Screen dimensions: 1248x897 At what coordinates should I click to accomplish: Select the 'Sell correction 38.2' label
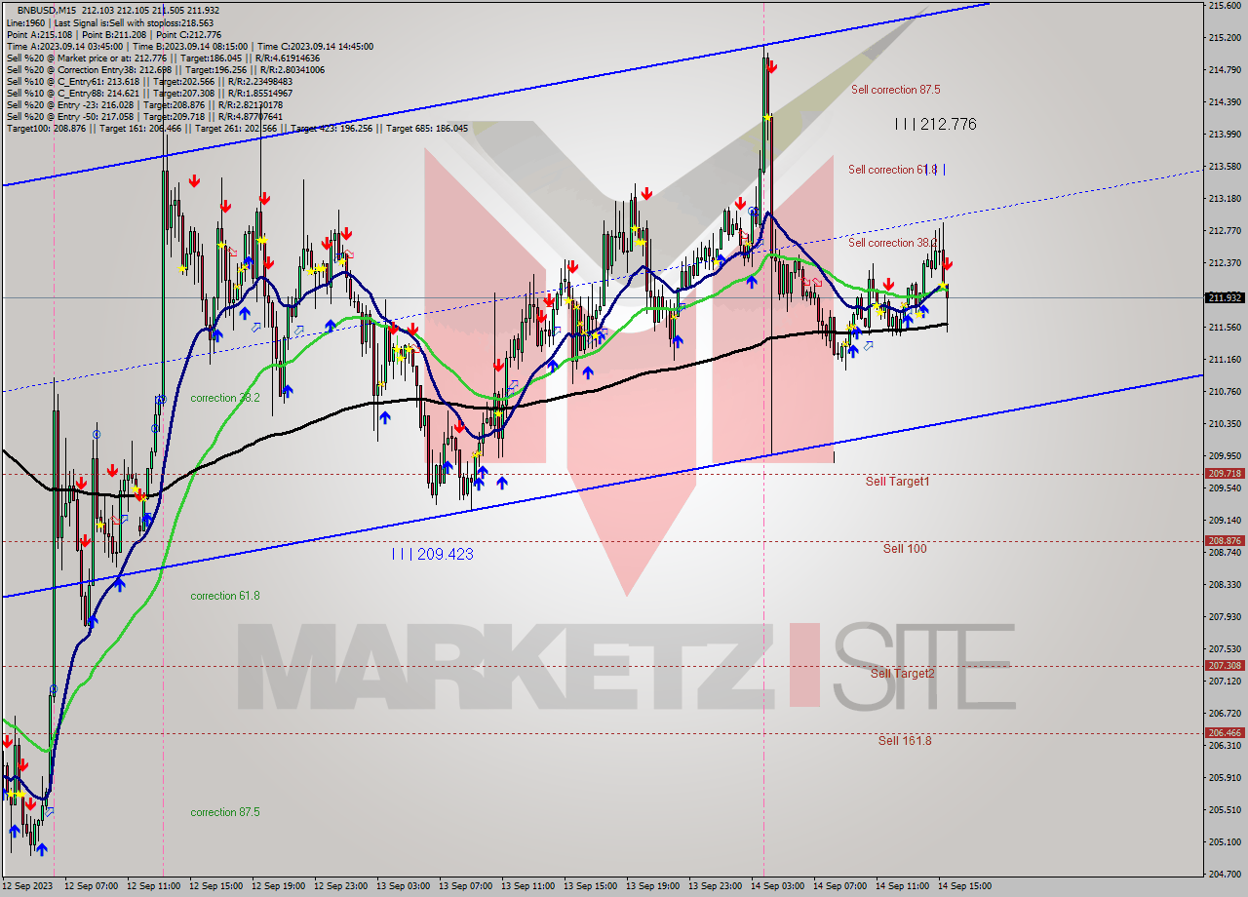click(892, 243)
